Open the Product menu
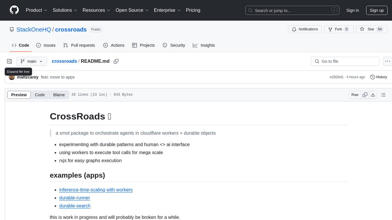Image resolution: width=392 pixels, height=220 pixels. [x=37, y=10]
